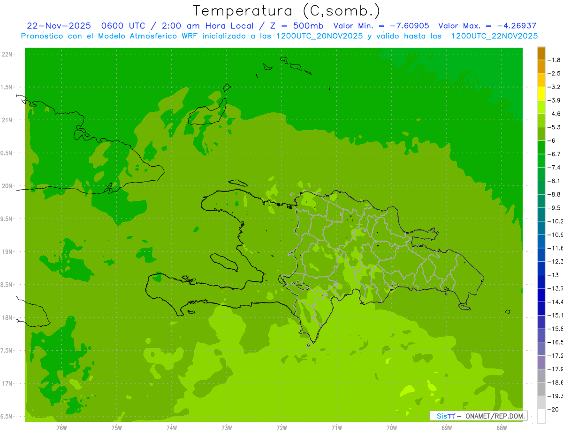The height and width of the screenshot is (434, 563).
Task: Click the '-5.3' color bar value
Action: [555, 127]
